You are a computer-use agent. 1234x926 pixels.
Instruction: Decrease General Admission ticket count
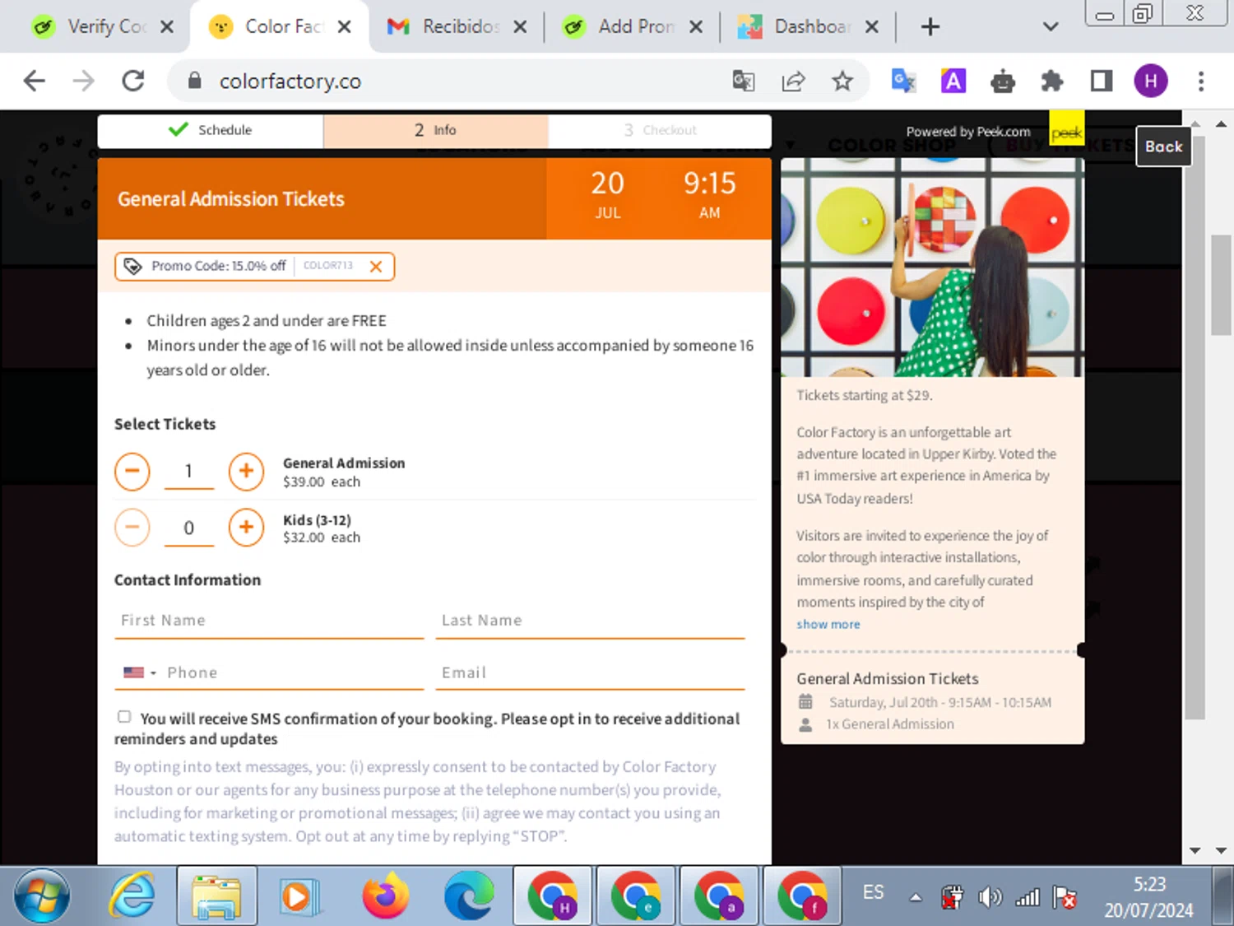132,472
